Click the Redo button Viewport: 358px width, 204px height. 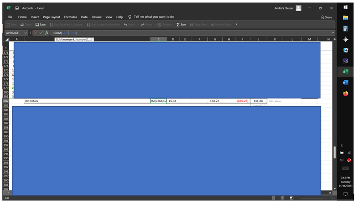[147, 25]
